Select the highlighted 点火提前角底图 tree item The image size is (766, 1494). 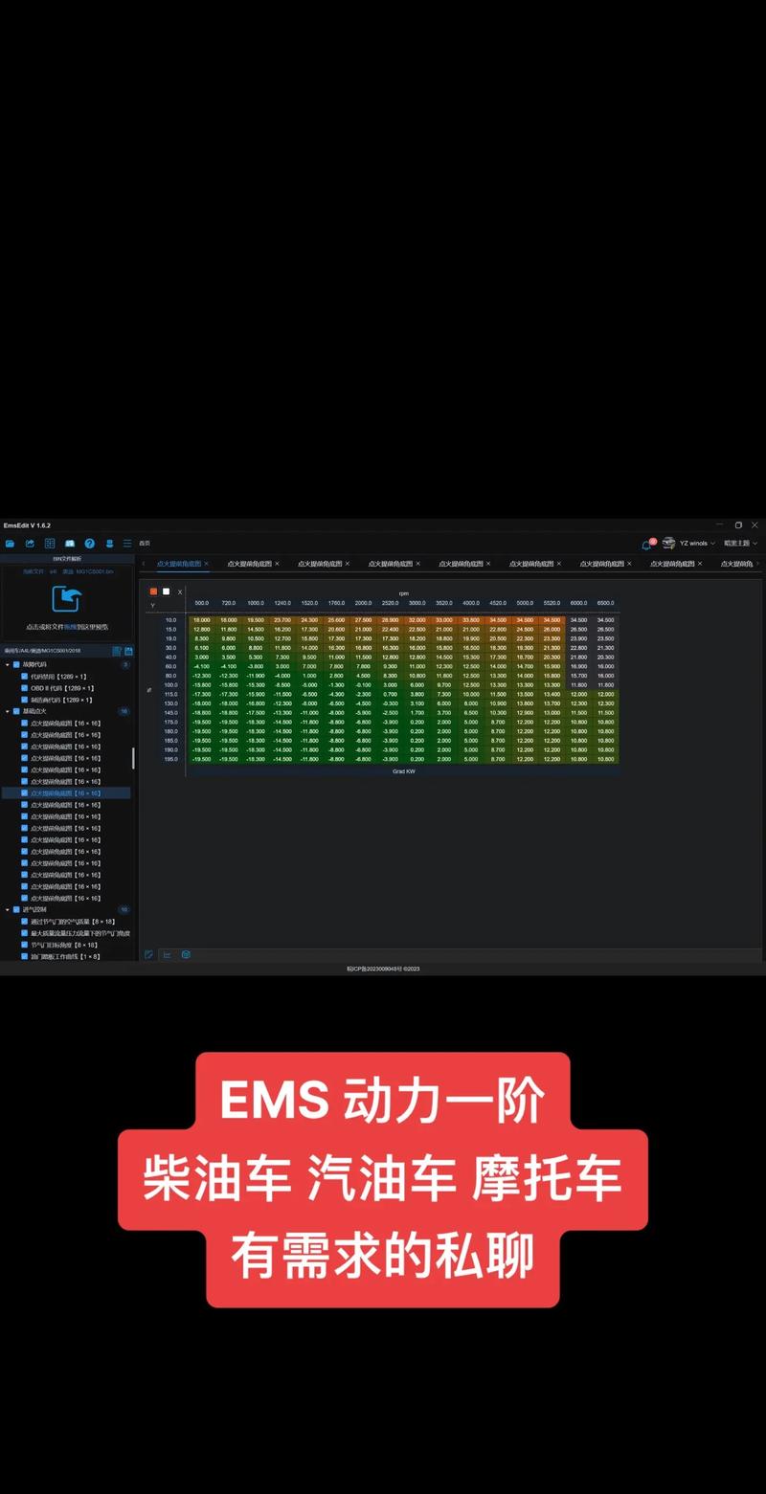click(x=65, y=793)
